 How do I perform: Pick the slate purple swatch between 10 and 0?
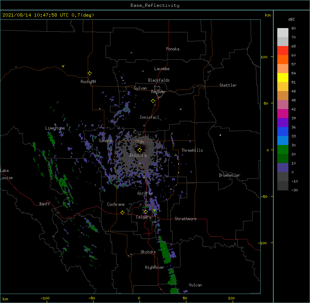(x=283, y=168)
